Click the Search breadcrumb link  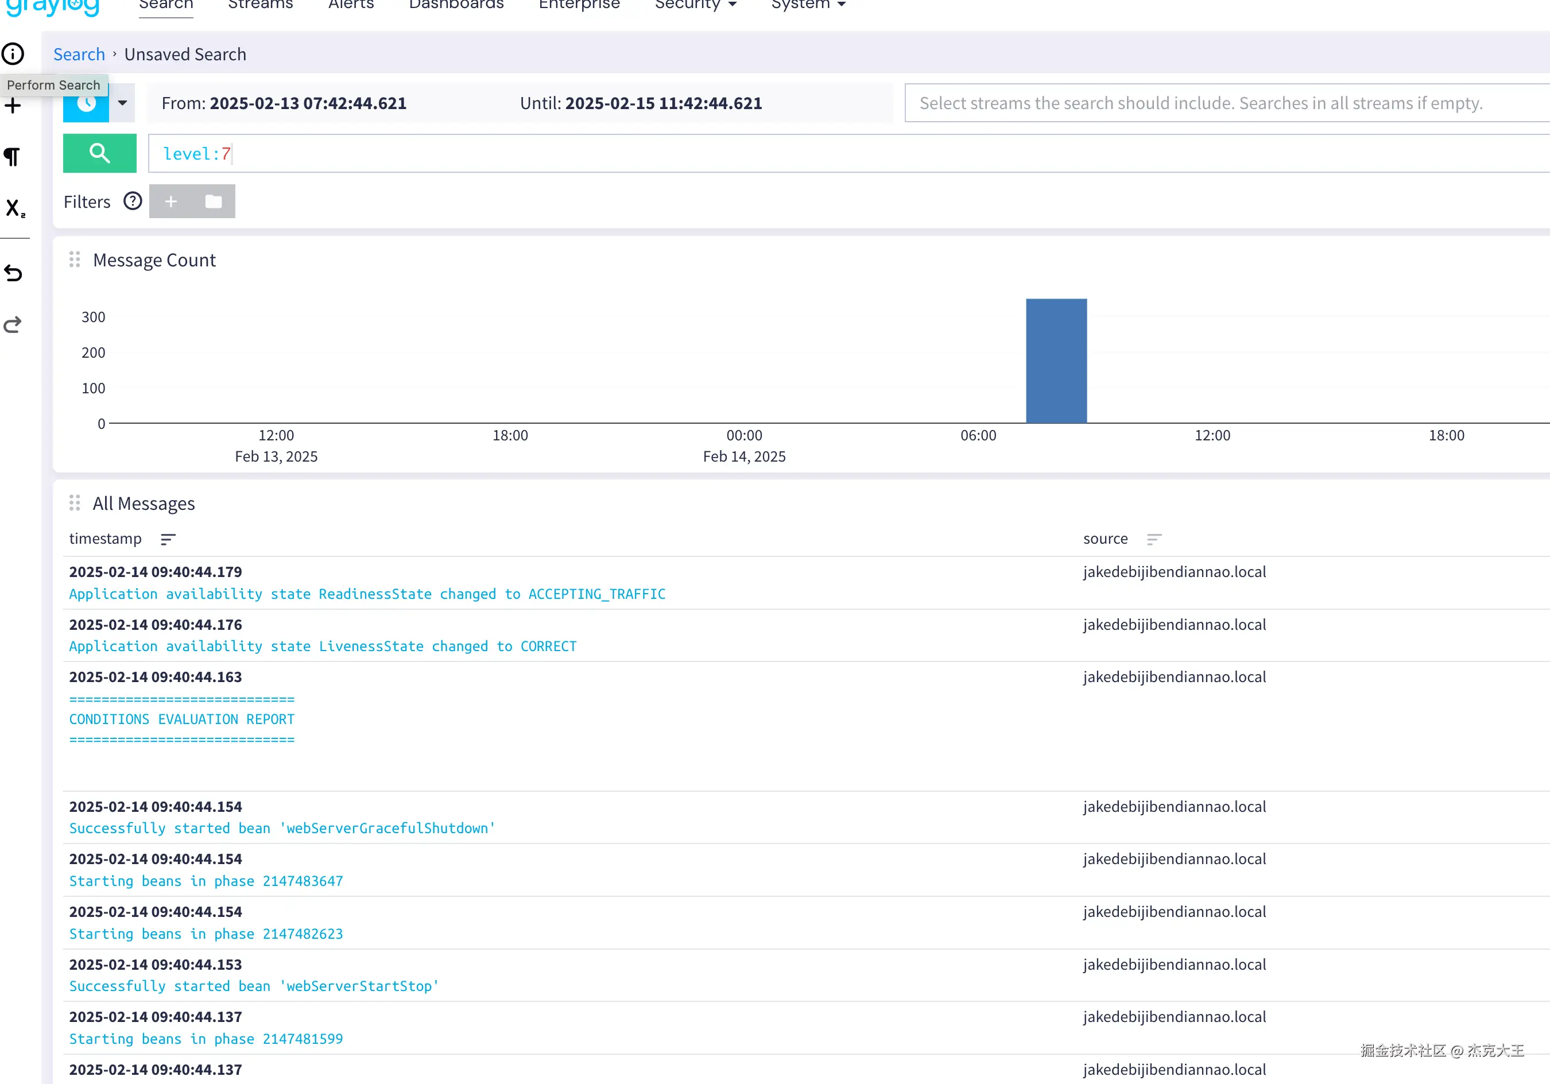click(79, 54)
